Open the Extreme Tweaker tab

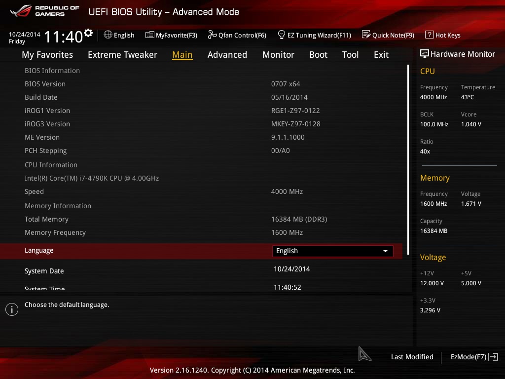point(122,55)
